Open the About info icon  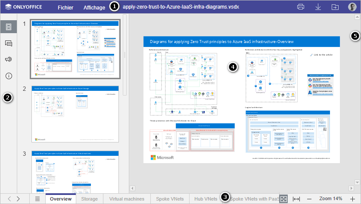[9, 76]
